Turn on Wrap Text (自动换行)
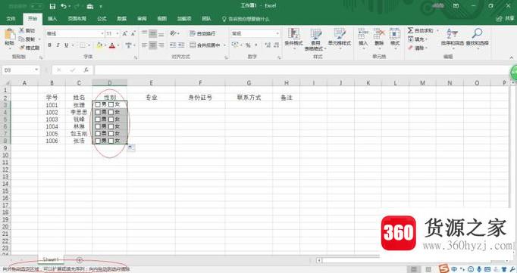Image resolution: width=517 pixels, height=273 pixels. (202, 33)
